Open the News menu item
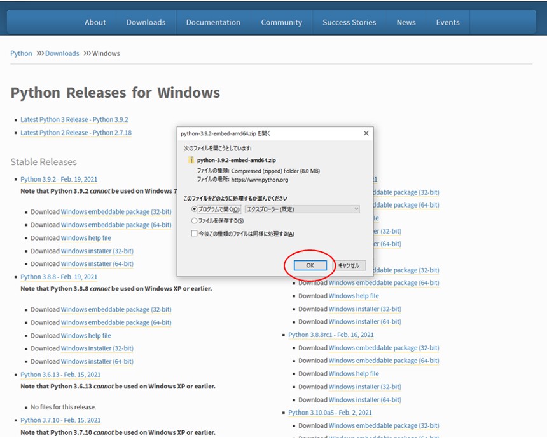 406,22
